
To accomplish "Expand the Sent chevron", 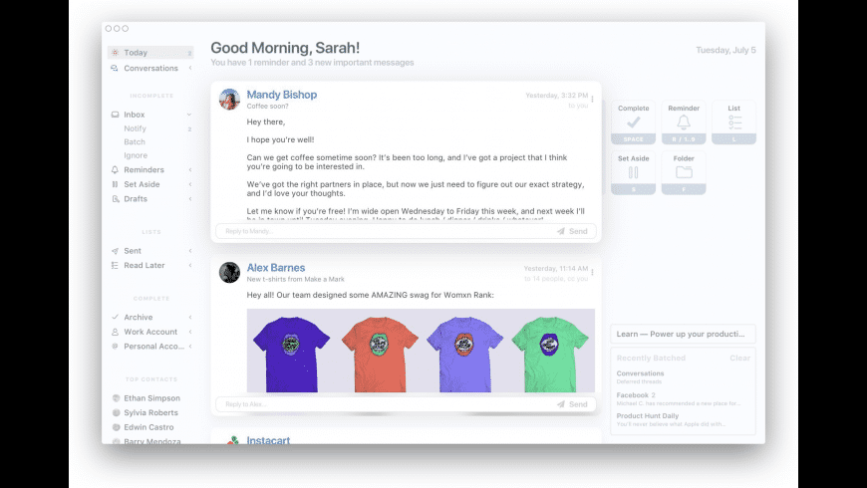I will 190,250.
